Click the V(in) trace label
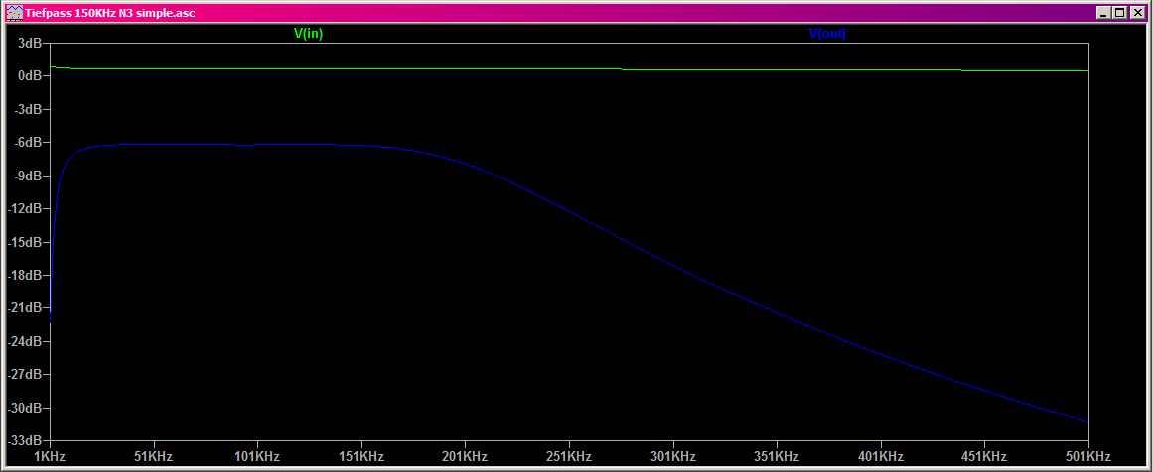The height and width of the screenshot is (472, 1153). click(x=308, y=33)
